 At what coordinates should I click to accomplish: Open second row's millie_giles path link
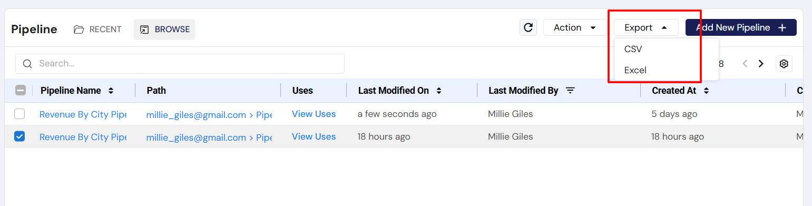[209, 137]
